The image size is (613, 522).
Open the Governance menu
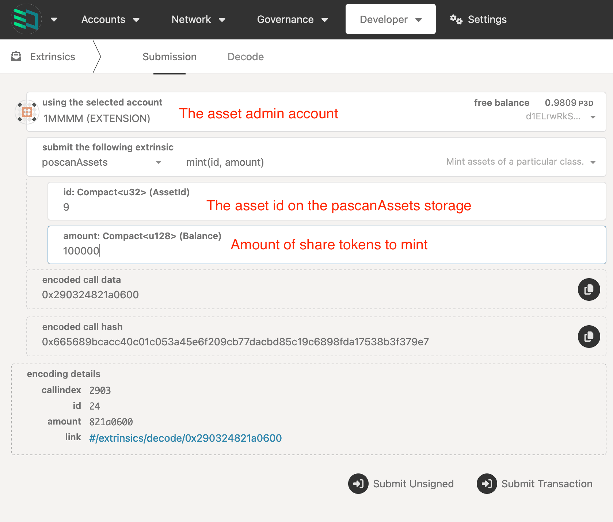coord(292,19)
